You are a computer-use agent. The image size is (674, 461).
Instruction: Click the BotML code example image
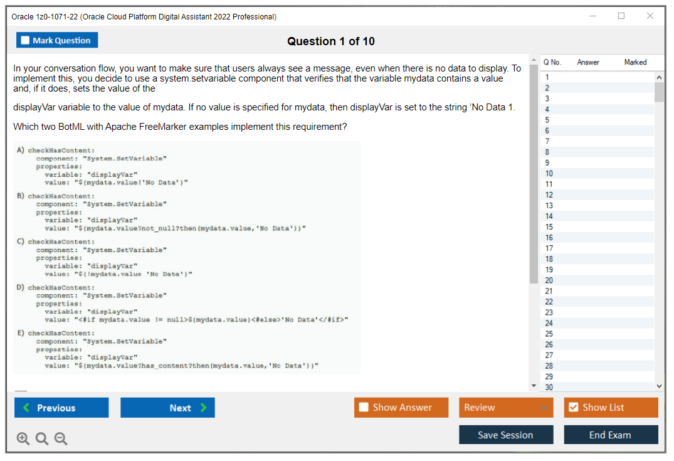pyautogui.click(x=187, y=257)
